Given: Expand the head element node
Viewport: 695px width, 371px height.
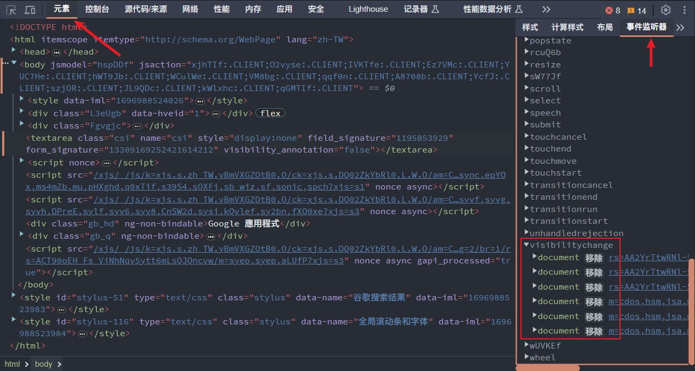Looking at the screenshot, I should 14,51.
